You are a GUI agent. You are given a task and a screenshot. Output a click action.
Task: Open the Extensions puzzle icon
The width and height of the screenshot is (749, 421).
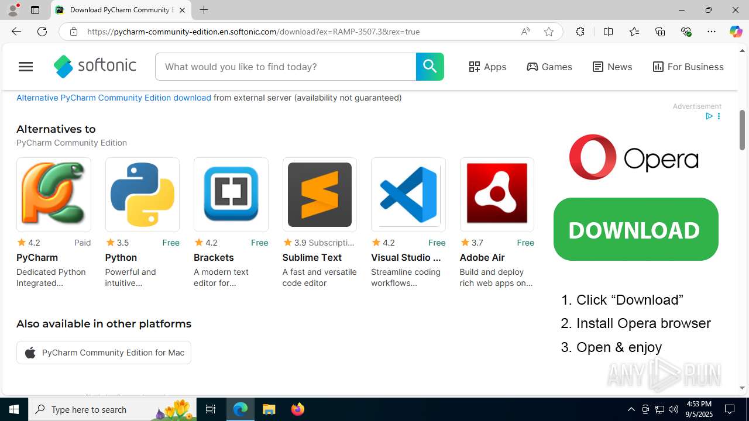580,32
